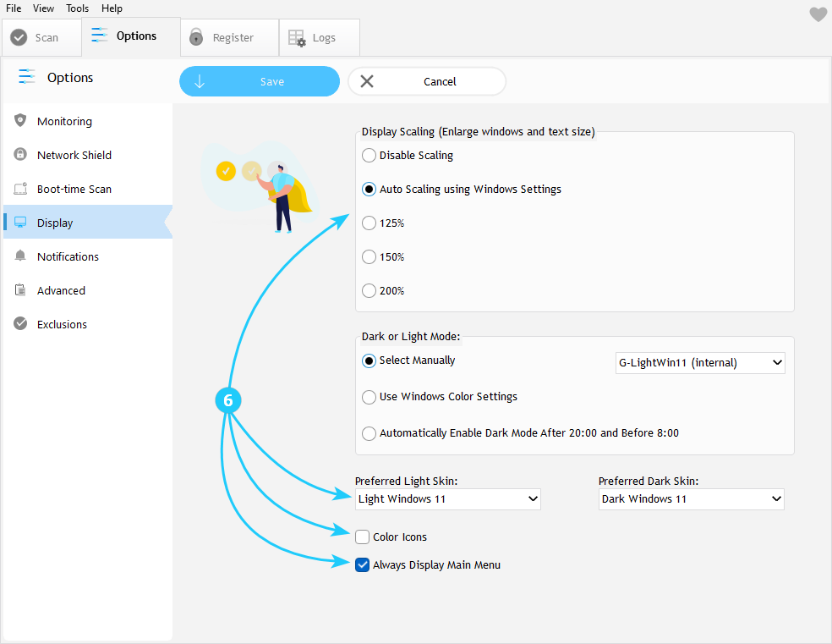Viewport: 832px width, 644px height.
Task: Open the Preferred Light Skin dropdown
Action: 447,499
